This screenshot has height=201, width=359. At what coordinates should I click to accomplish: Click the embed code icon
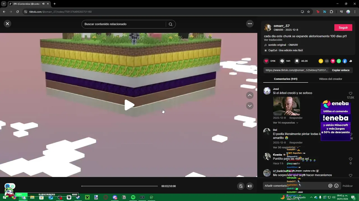(327, 61)
